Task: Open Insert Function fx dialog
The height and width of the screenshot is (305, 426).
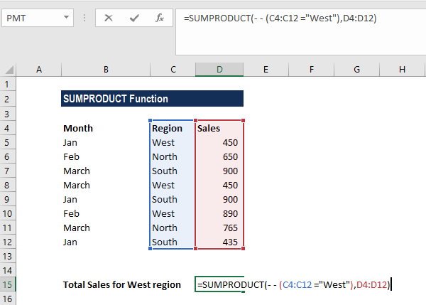Action: click(x=160, y=18)
